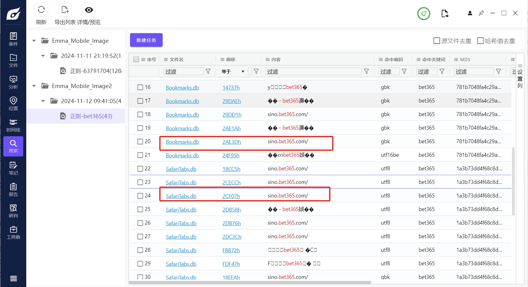Open offset link FBB72h in row 28
This screenshot has height=287, width=528.
point(231,250)
